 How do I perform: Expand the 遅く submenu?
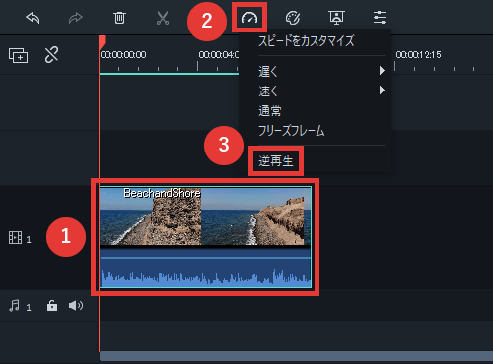(321, 71)
